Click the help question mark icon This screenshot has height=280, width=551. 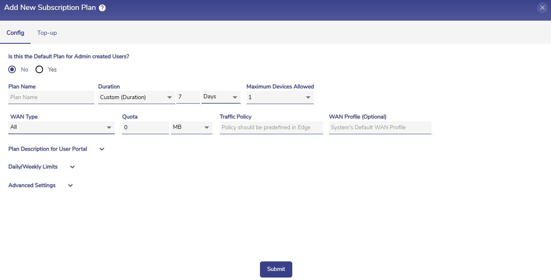(x=102, y=8)
